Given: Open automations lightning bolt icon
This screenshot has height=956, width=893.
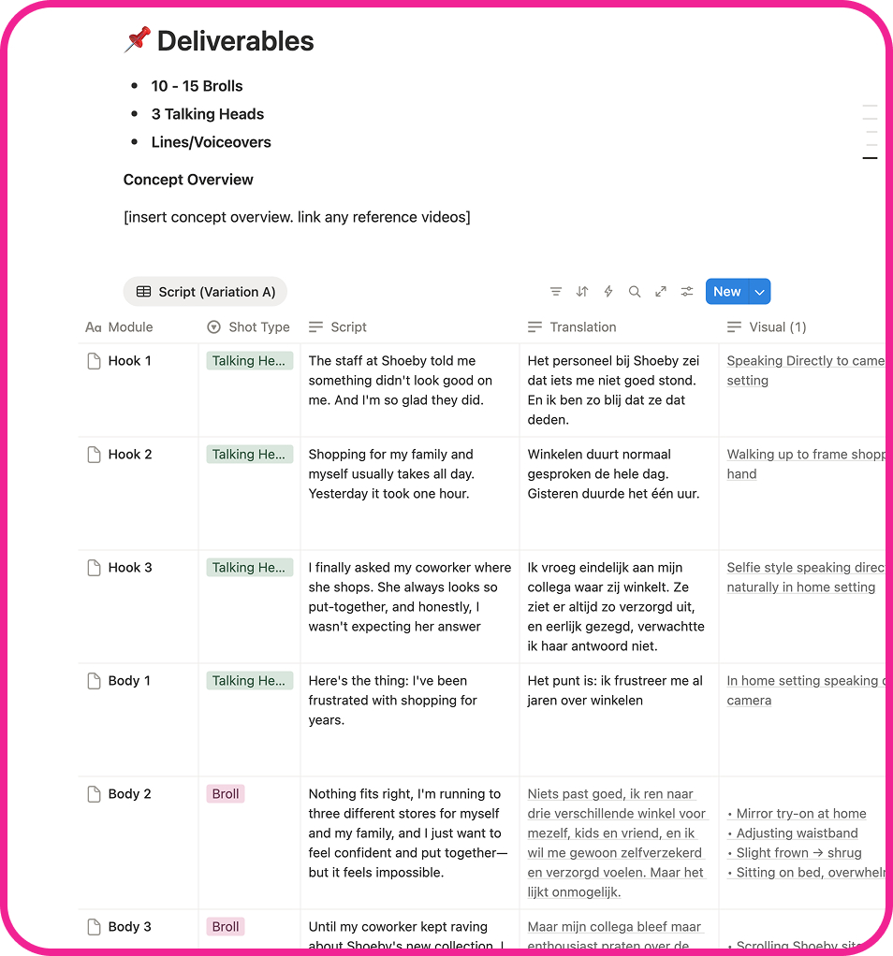Looking at the screenshot, I should (608, 292).
